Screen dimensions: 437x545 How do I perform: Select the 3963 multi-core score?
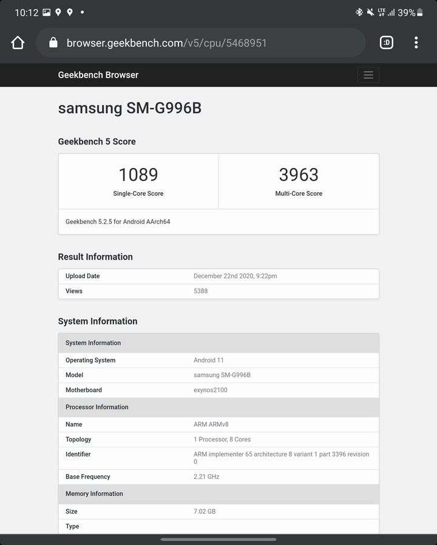click(299, 175)
